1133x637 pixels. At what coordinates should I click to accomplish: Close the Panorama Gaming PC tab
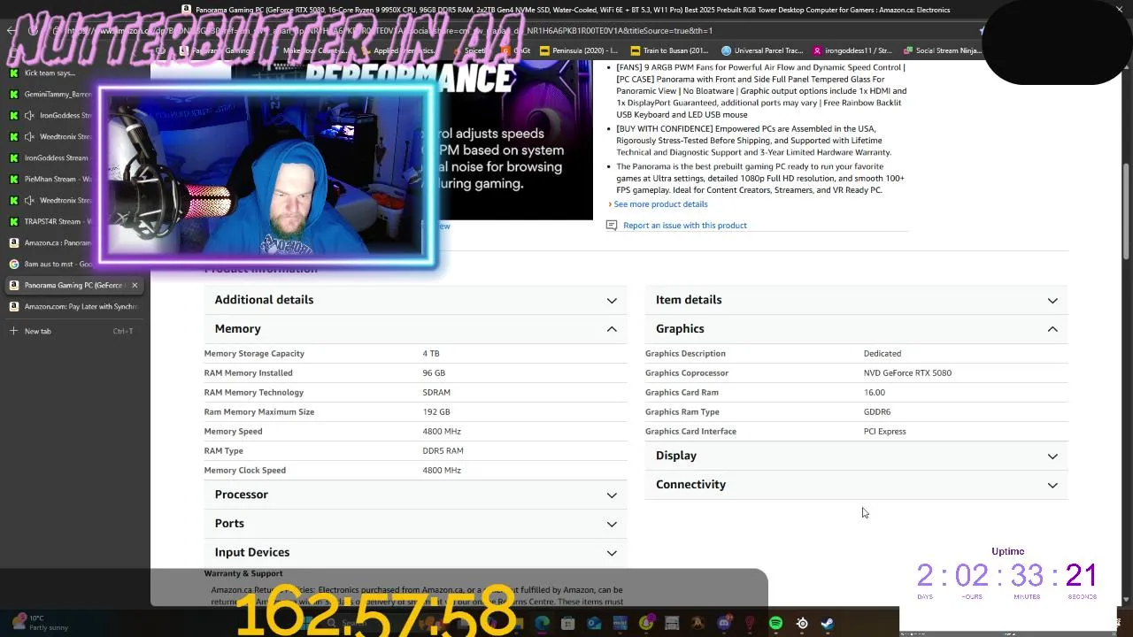click(x=135, y=285)
